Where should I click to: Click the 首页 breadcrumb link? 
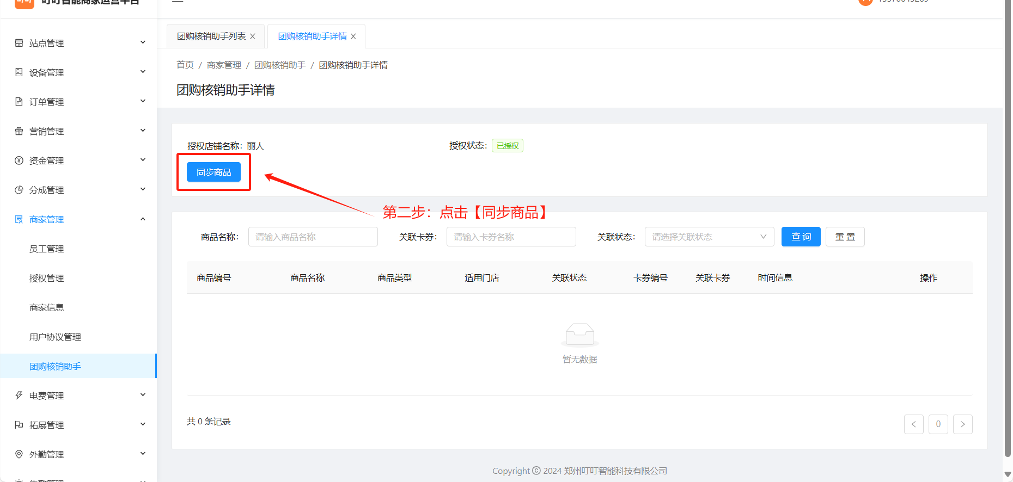185,65
